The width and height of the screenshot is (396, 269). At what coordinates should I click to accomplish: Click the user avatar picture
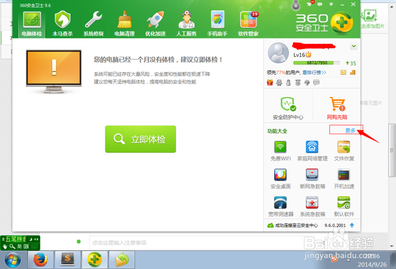click(278, 53)
